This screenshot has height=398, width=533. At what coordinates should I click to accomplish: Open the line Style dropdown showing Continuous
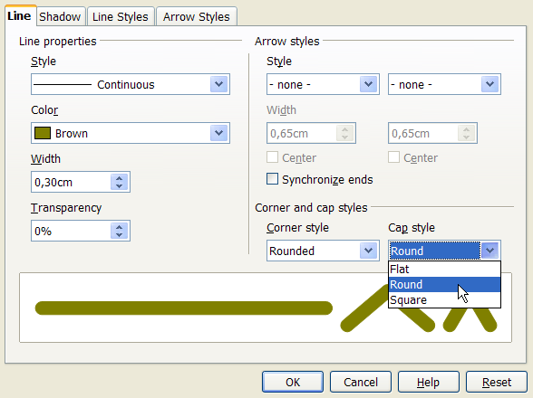click(x=131, y=84)
